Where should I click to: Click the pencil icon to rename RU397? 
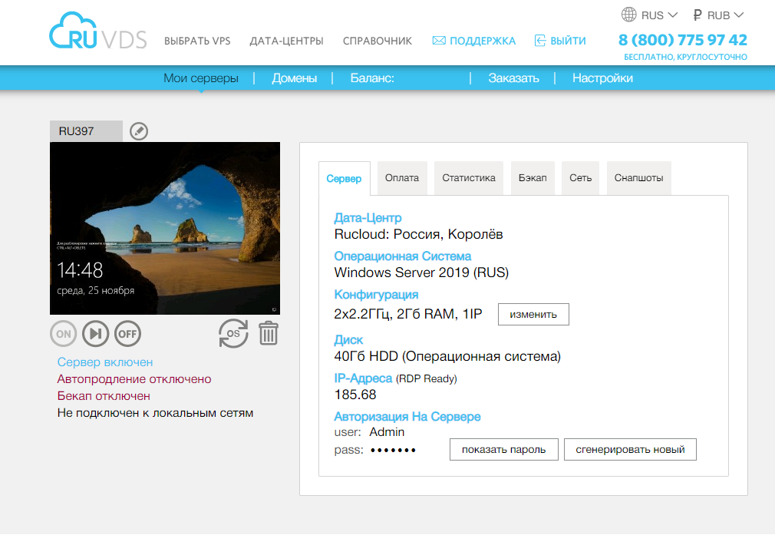[139, 131]
